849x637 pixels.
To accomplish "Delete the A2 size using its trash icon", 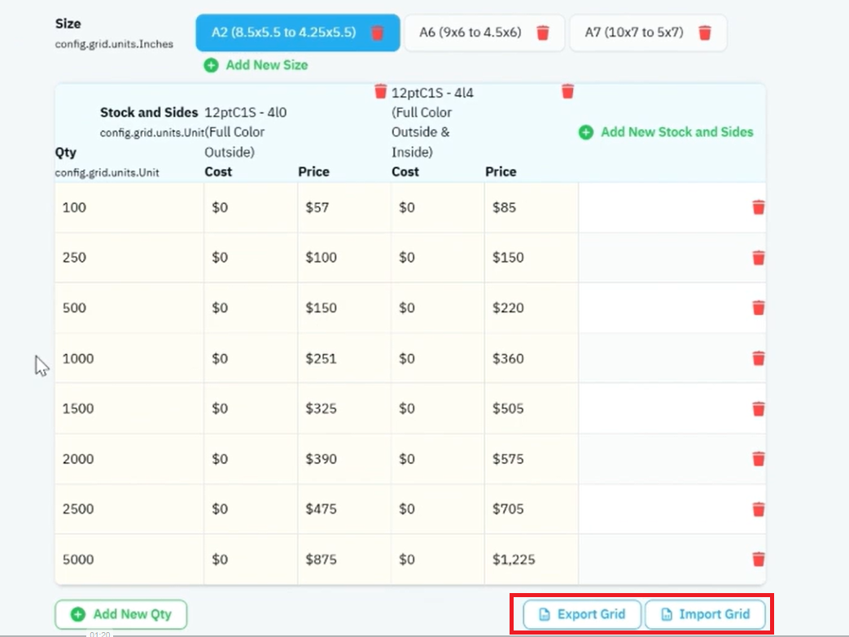I will point(378,33).
